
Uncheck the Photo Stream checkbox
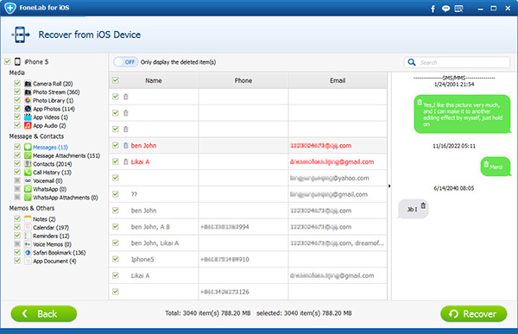pyautogui.click(x=17, y=91)
